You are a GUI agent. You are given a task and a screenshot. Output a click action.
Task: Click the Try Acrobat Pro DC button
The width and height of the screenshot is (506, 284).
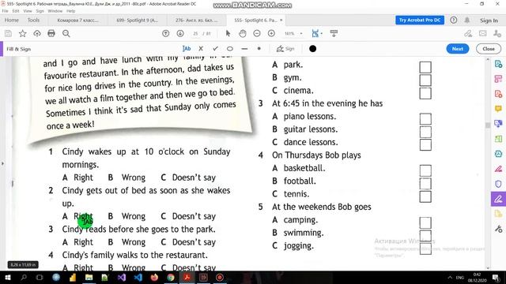click(x=420, y=20)
